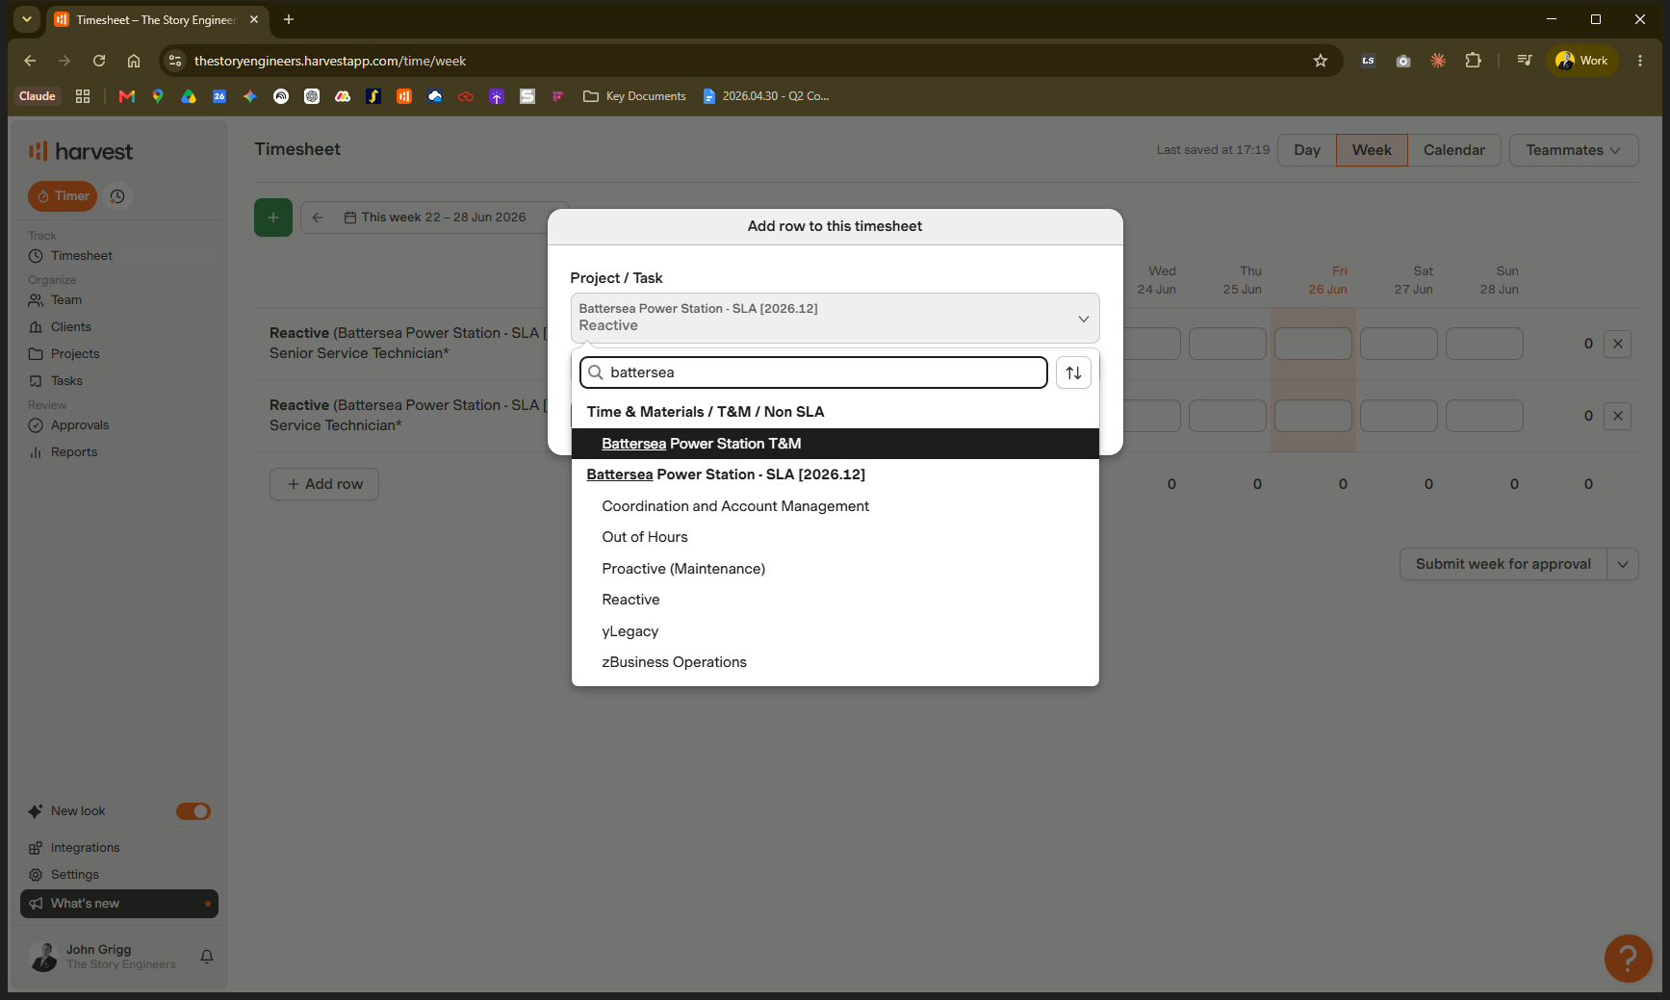
Task: Open Google Maps bookmark
Action: click(158, 96)
